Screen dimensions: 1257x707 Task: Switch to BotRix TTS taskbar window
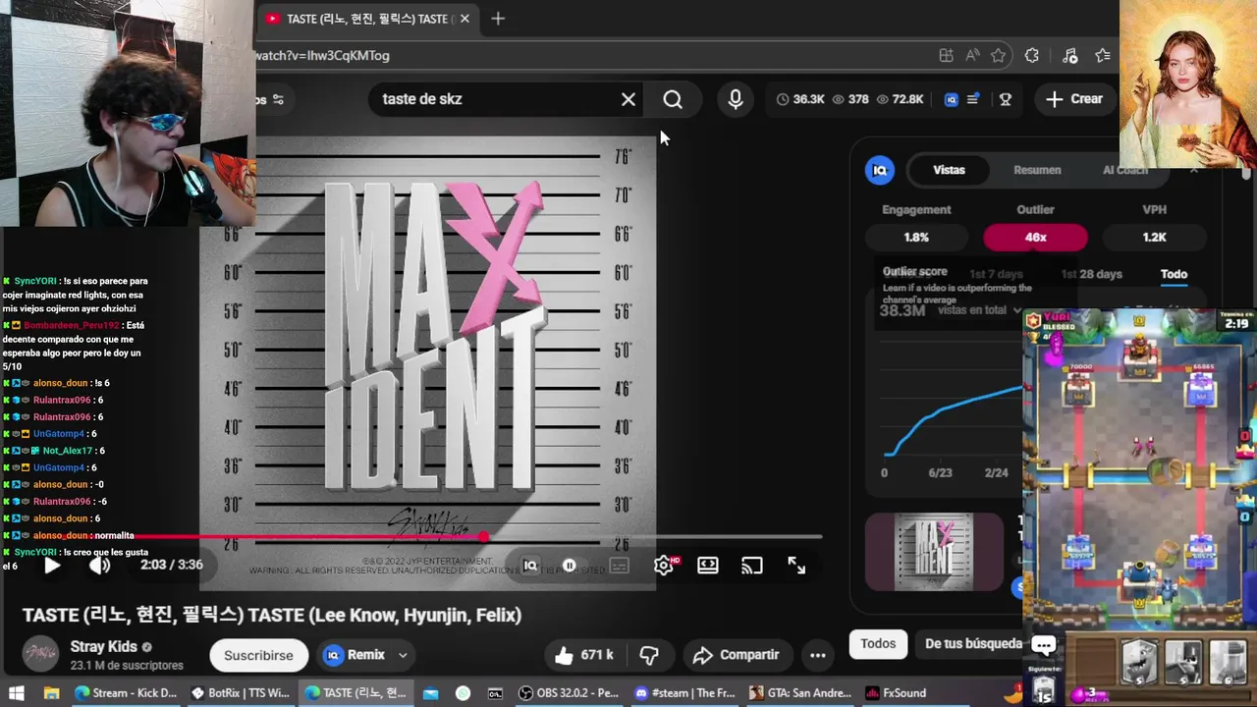click(x=241, y=693)
